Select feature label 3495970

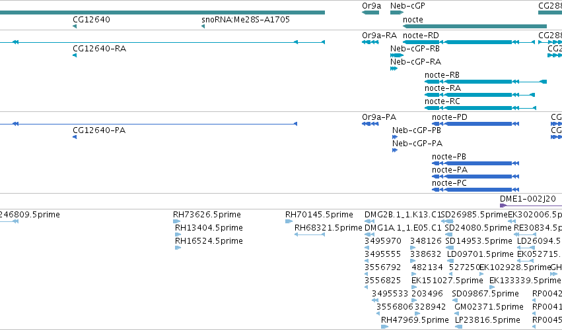[383, 241]
